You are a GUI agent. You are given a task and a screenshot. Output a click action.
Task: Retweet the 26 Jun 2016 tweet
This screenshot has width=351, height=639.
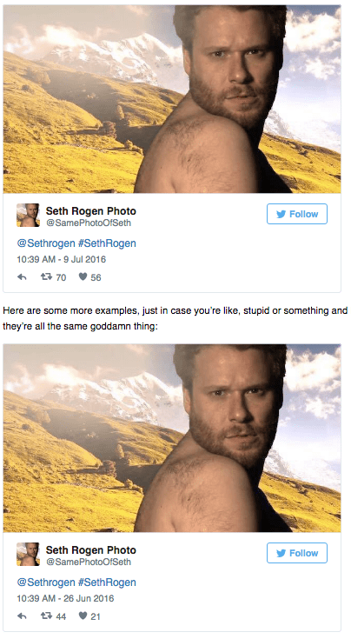point(46,616)
